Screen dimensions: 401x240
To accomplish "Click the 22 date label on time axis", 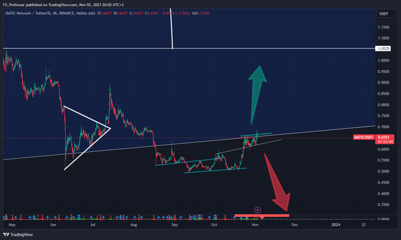I will (364, 225).
